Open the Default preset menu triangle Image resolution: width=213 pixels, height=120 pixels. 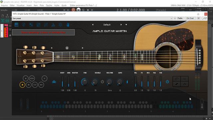coord(126,25)
